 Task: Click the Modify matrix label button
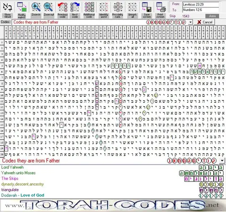[x=22, y=16]
